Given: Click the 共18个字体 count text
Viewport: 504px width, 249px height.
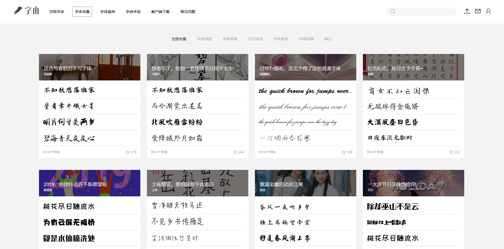Looking at the screenshot, I should (267, 152).
